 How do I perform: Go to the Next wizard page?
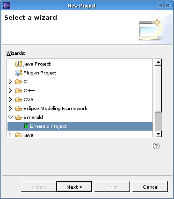click(74, 187)
